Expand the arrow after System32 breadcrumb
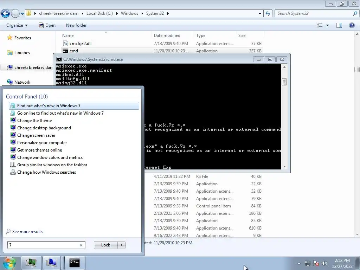Screen dimensions: 360x270 (168, 14)
